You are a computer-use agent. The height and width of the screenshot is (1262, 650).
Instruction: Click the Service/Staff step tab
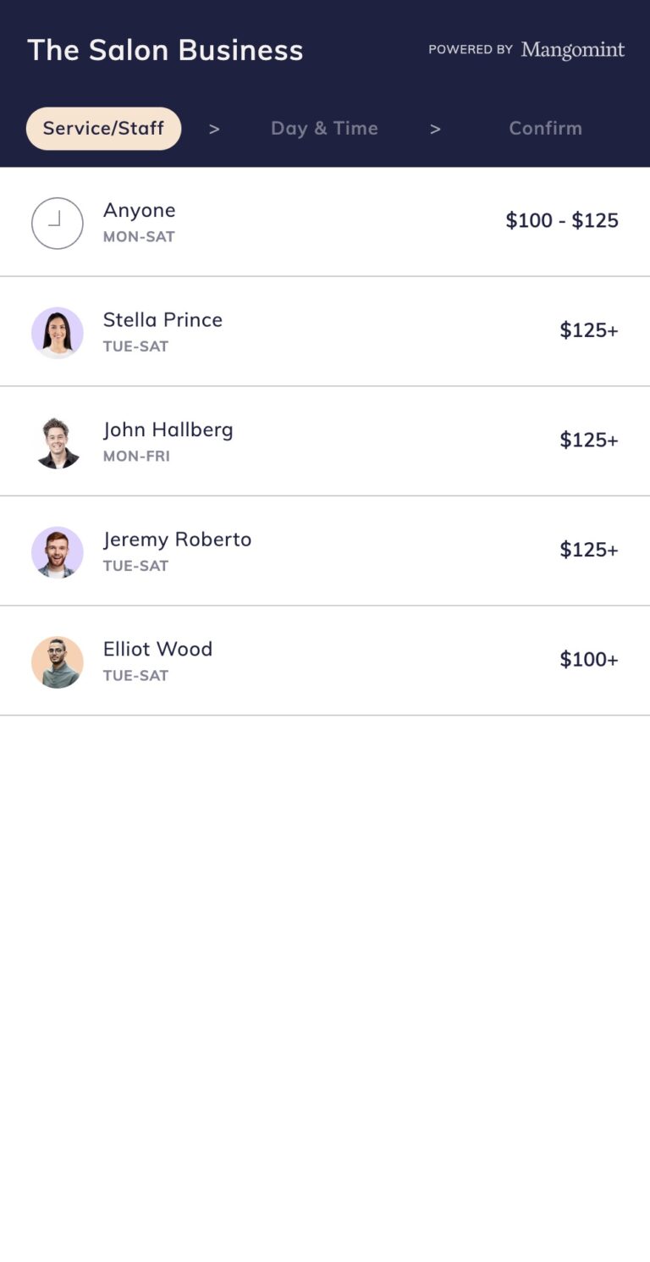pyautogui.click(x=103, y=129)
